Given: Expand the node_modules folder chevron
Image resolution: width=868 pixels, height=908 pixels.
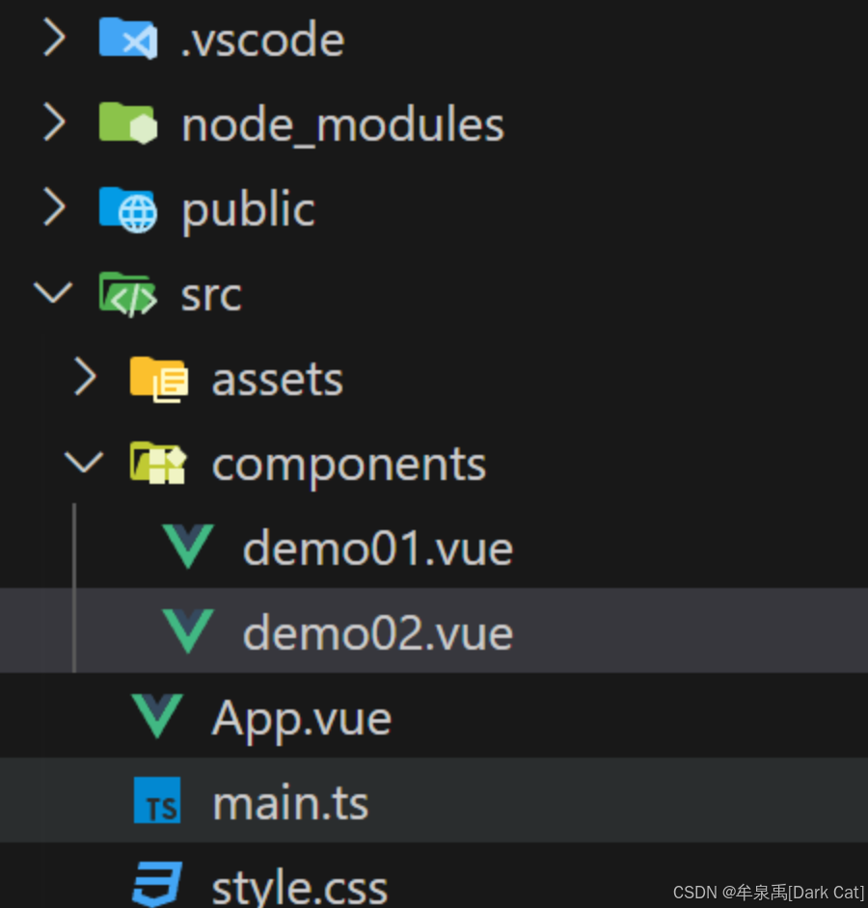Looking at the screenshot, I should [54, 122].
